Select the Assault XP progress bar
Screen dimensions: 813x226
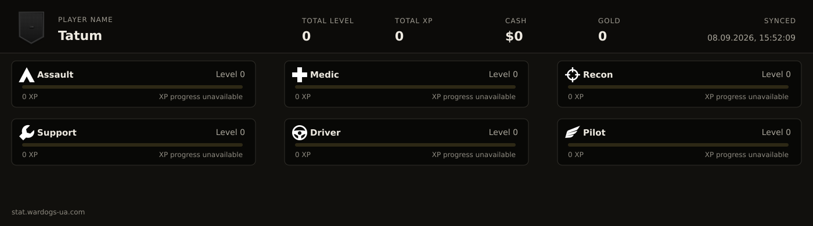tap(132, 87)
